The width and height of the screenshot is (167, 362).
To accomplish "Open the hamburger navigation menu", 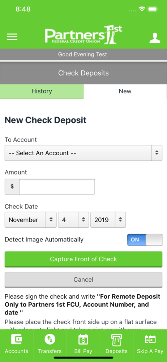I will click(x=12, y=37).
